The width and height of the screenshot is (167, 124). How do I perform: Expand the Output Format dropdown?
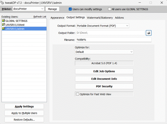[x=102, y=26]
